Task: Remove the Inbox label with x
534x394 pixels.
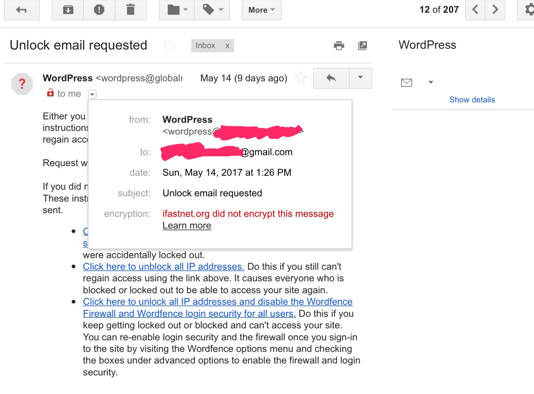Action: [227, 46]
